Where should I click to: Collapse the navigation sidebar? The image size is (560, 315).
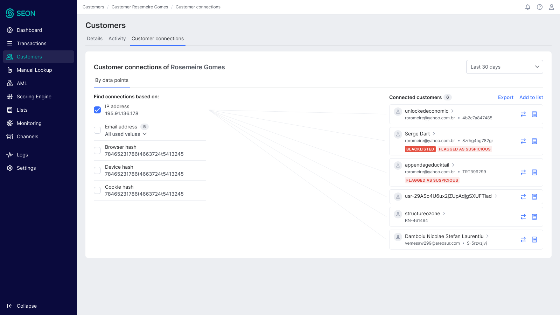click(22, 306)
